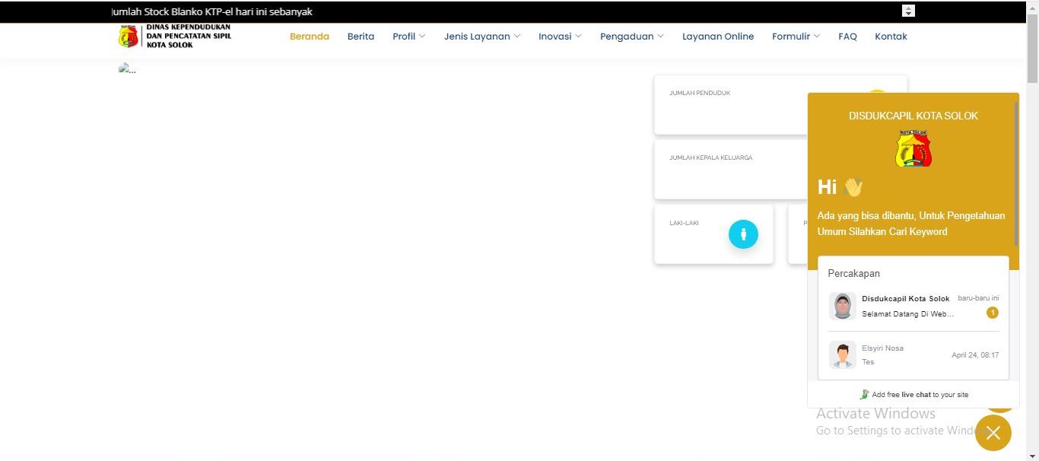Image resolution: width=1039 pixels, height=461 pixels.
Task: Close the live chat widget
Action: [x=993, y=433]
